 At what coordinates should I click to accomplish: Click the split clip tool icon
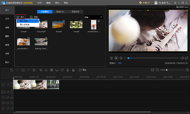coord(29,70)
